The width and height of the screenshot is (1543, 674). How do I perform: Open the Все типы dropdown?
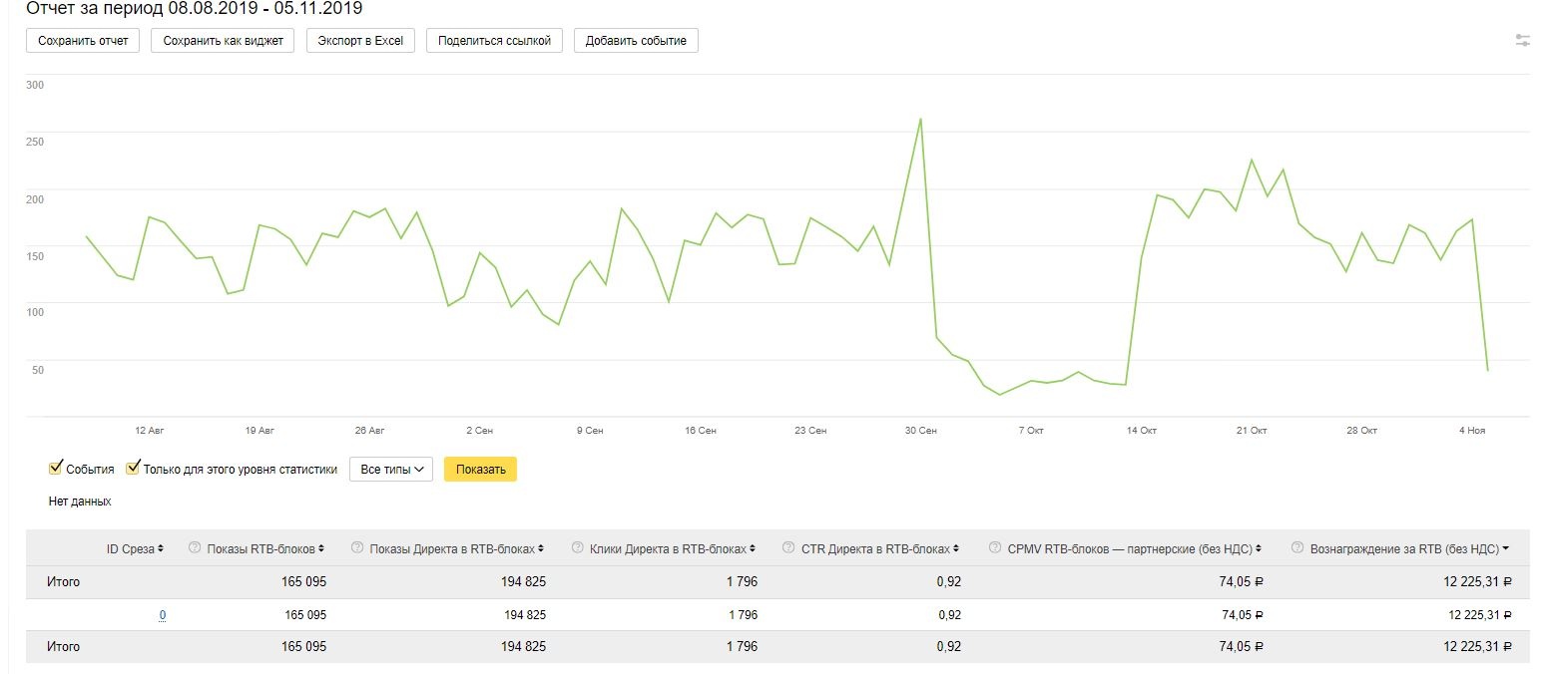click(x=390, y=470)
